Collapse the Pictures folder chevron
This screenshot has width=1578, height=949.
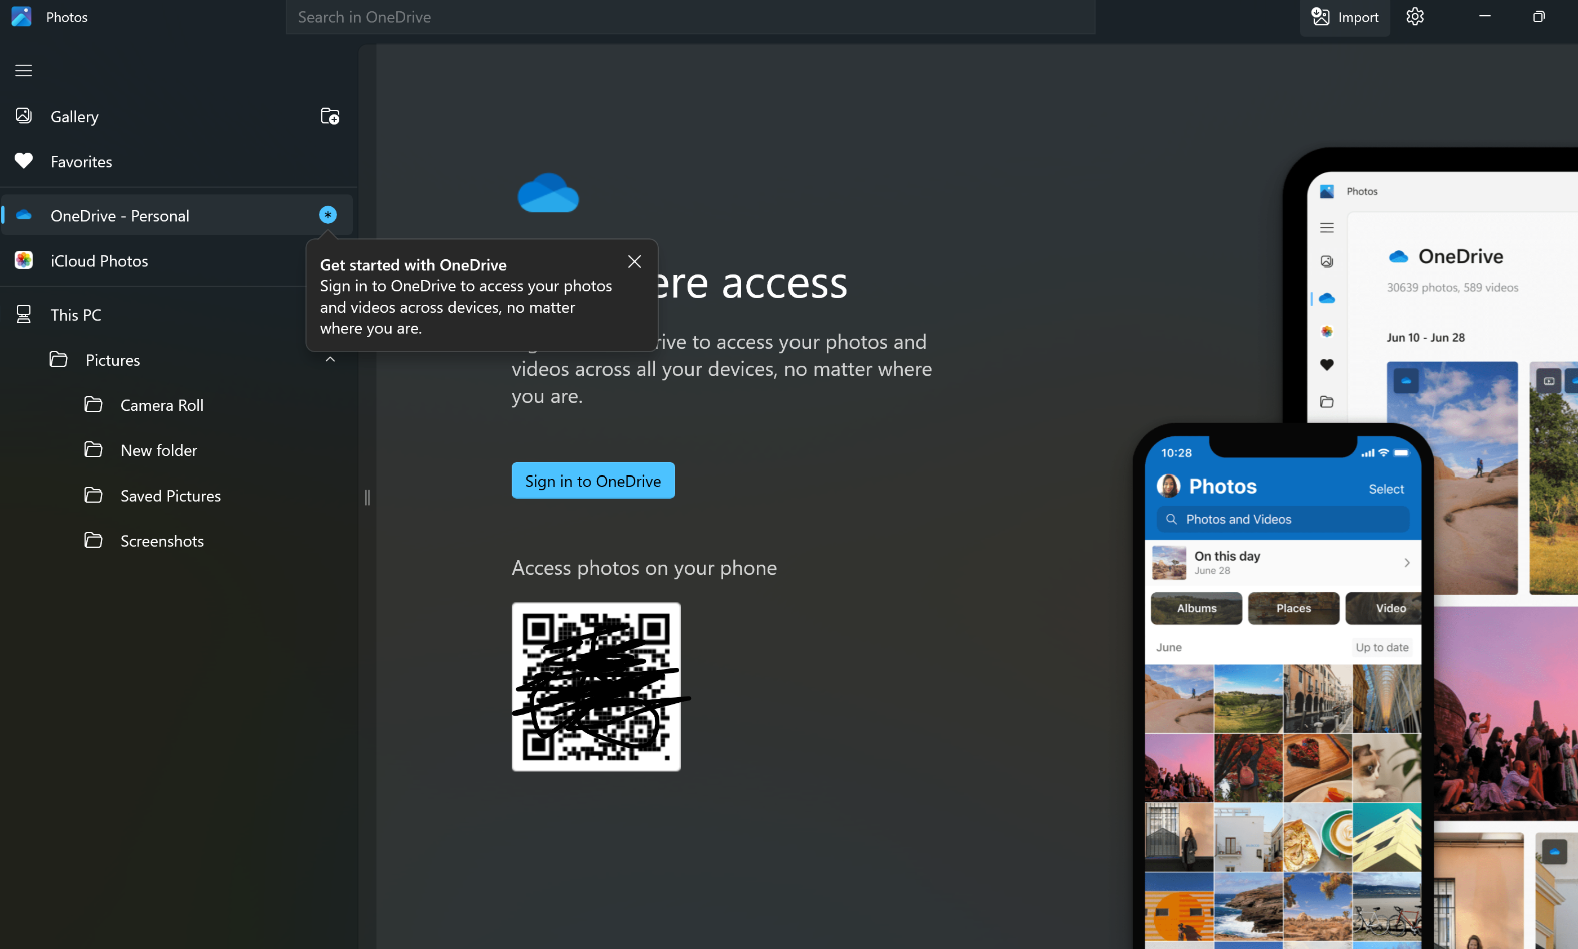coord(330,360)
